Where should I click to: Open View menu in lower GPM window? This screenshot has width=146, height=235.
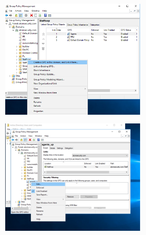(x=30, y=136)
